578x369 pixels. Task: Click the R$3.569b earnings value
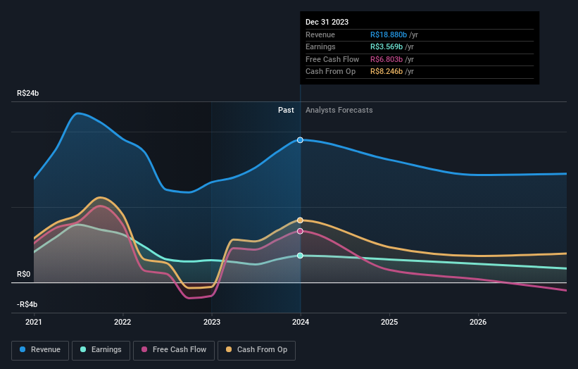tap(387, 46)
